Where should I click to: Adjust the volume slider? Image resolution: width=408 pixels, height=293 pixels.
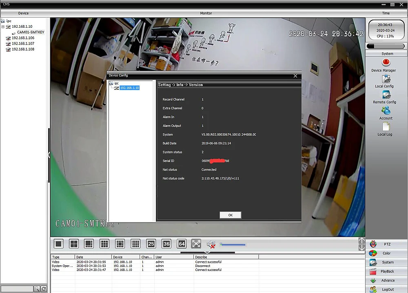click(233, 244)
